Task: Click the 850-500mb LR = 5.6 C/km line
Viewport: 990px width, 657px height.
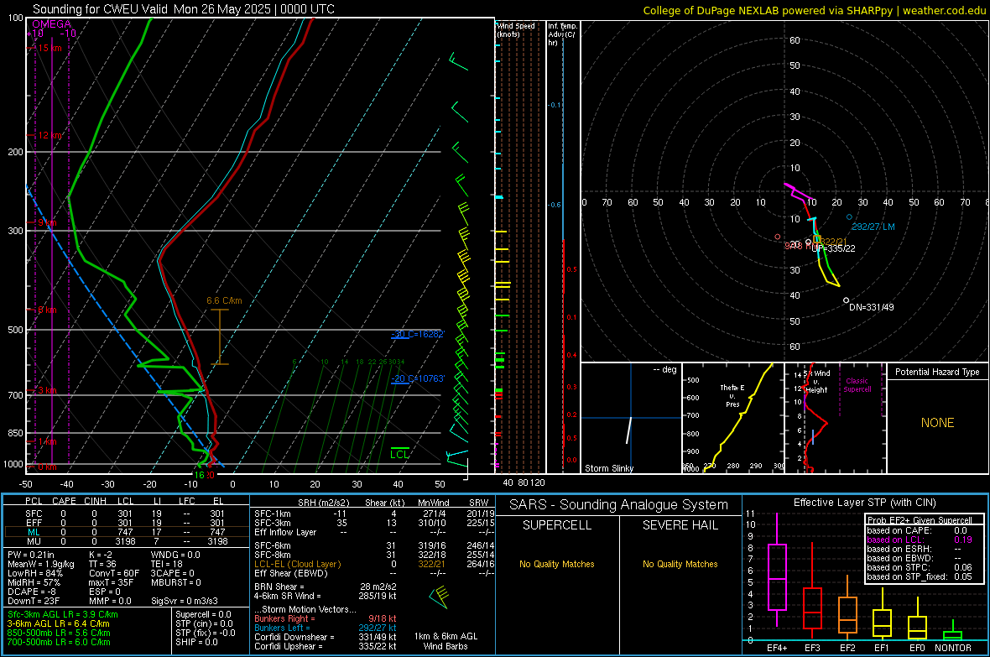Action: tap(59, 633)
